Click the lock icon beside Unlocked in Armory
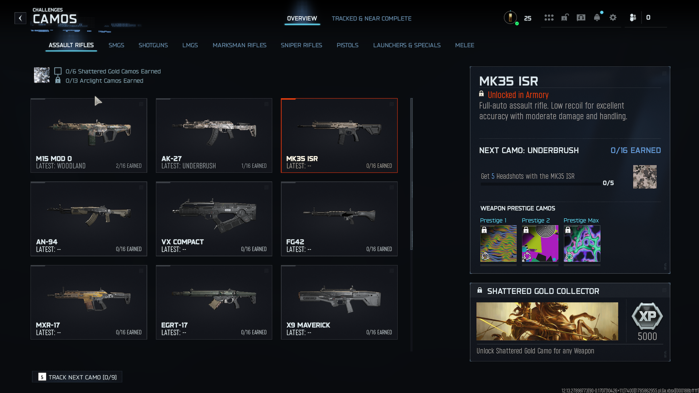Viewport: 699px width, 393px height. [x=481, y=94]
